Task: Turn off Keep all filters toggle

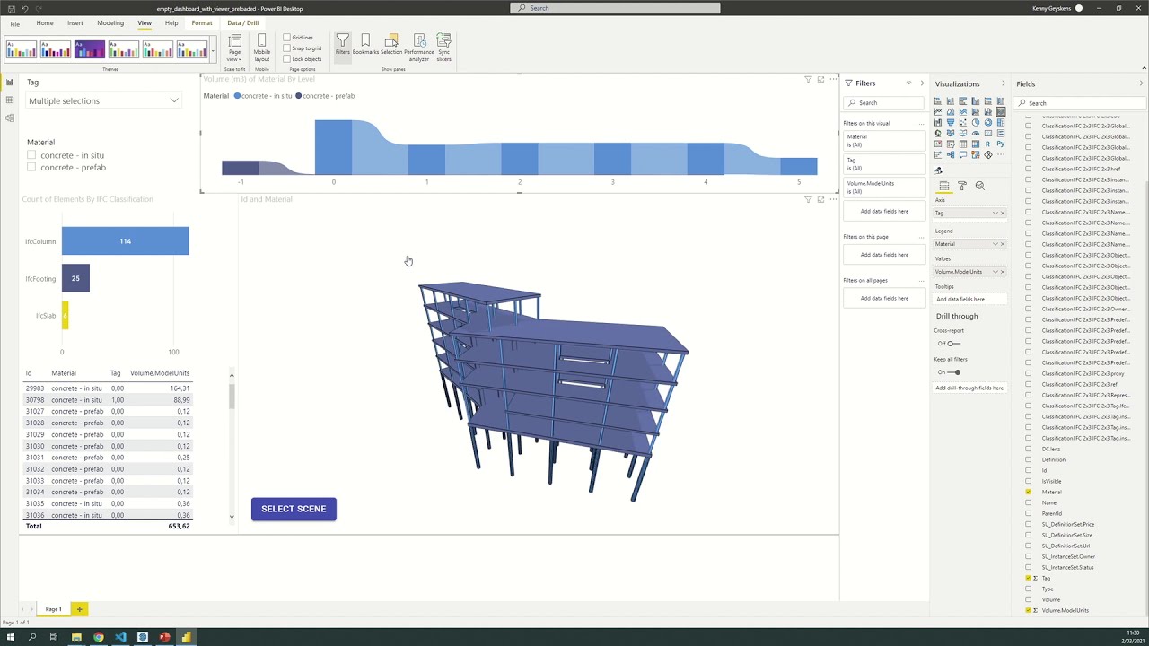Action: [954, 372]
